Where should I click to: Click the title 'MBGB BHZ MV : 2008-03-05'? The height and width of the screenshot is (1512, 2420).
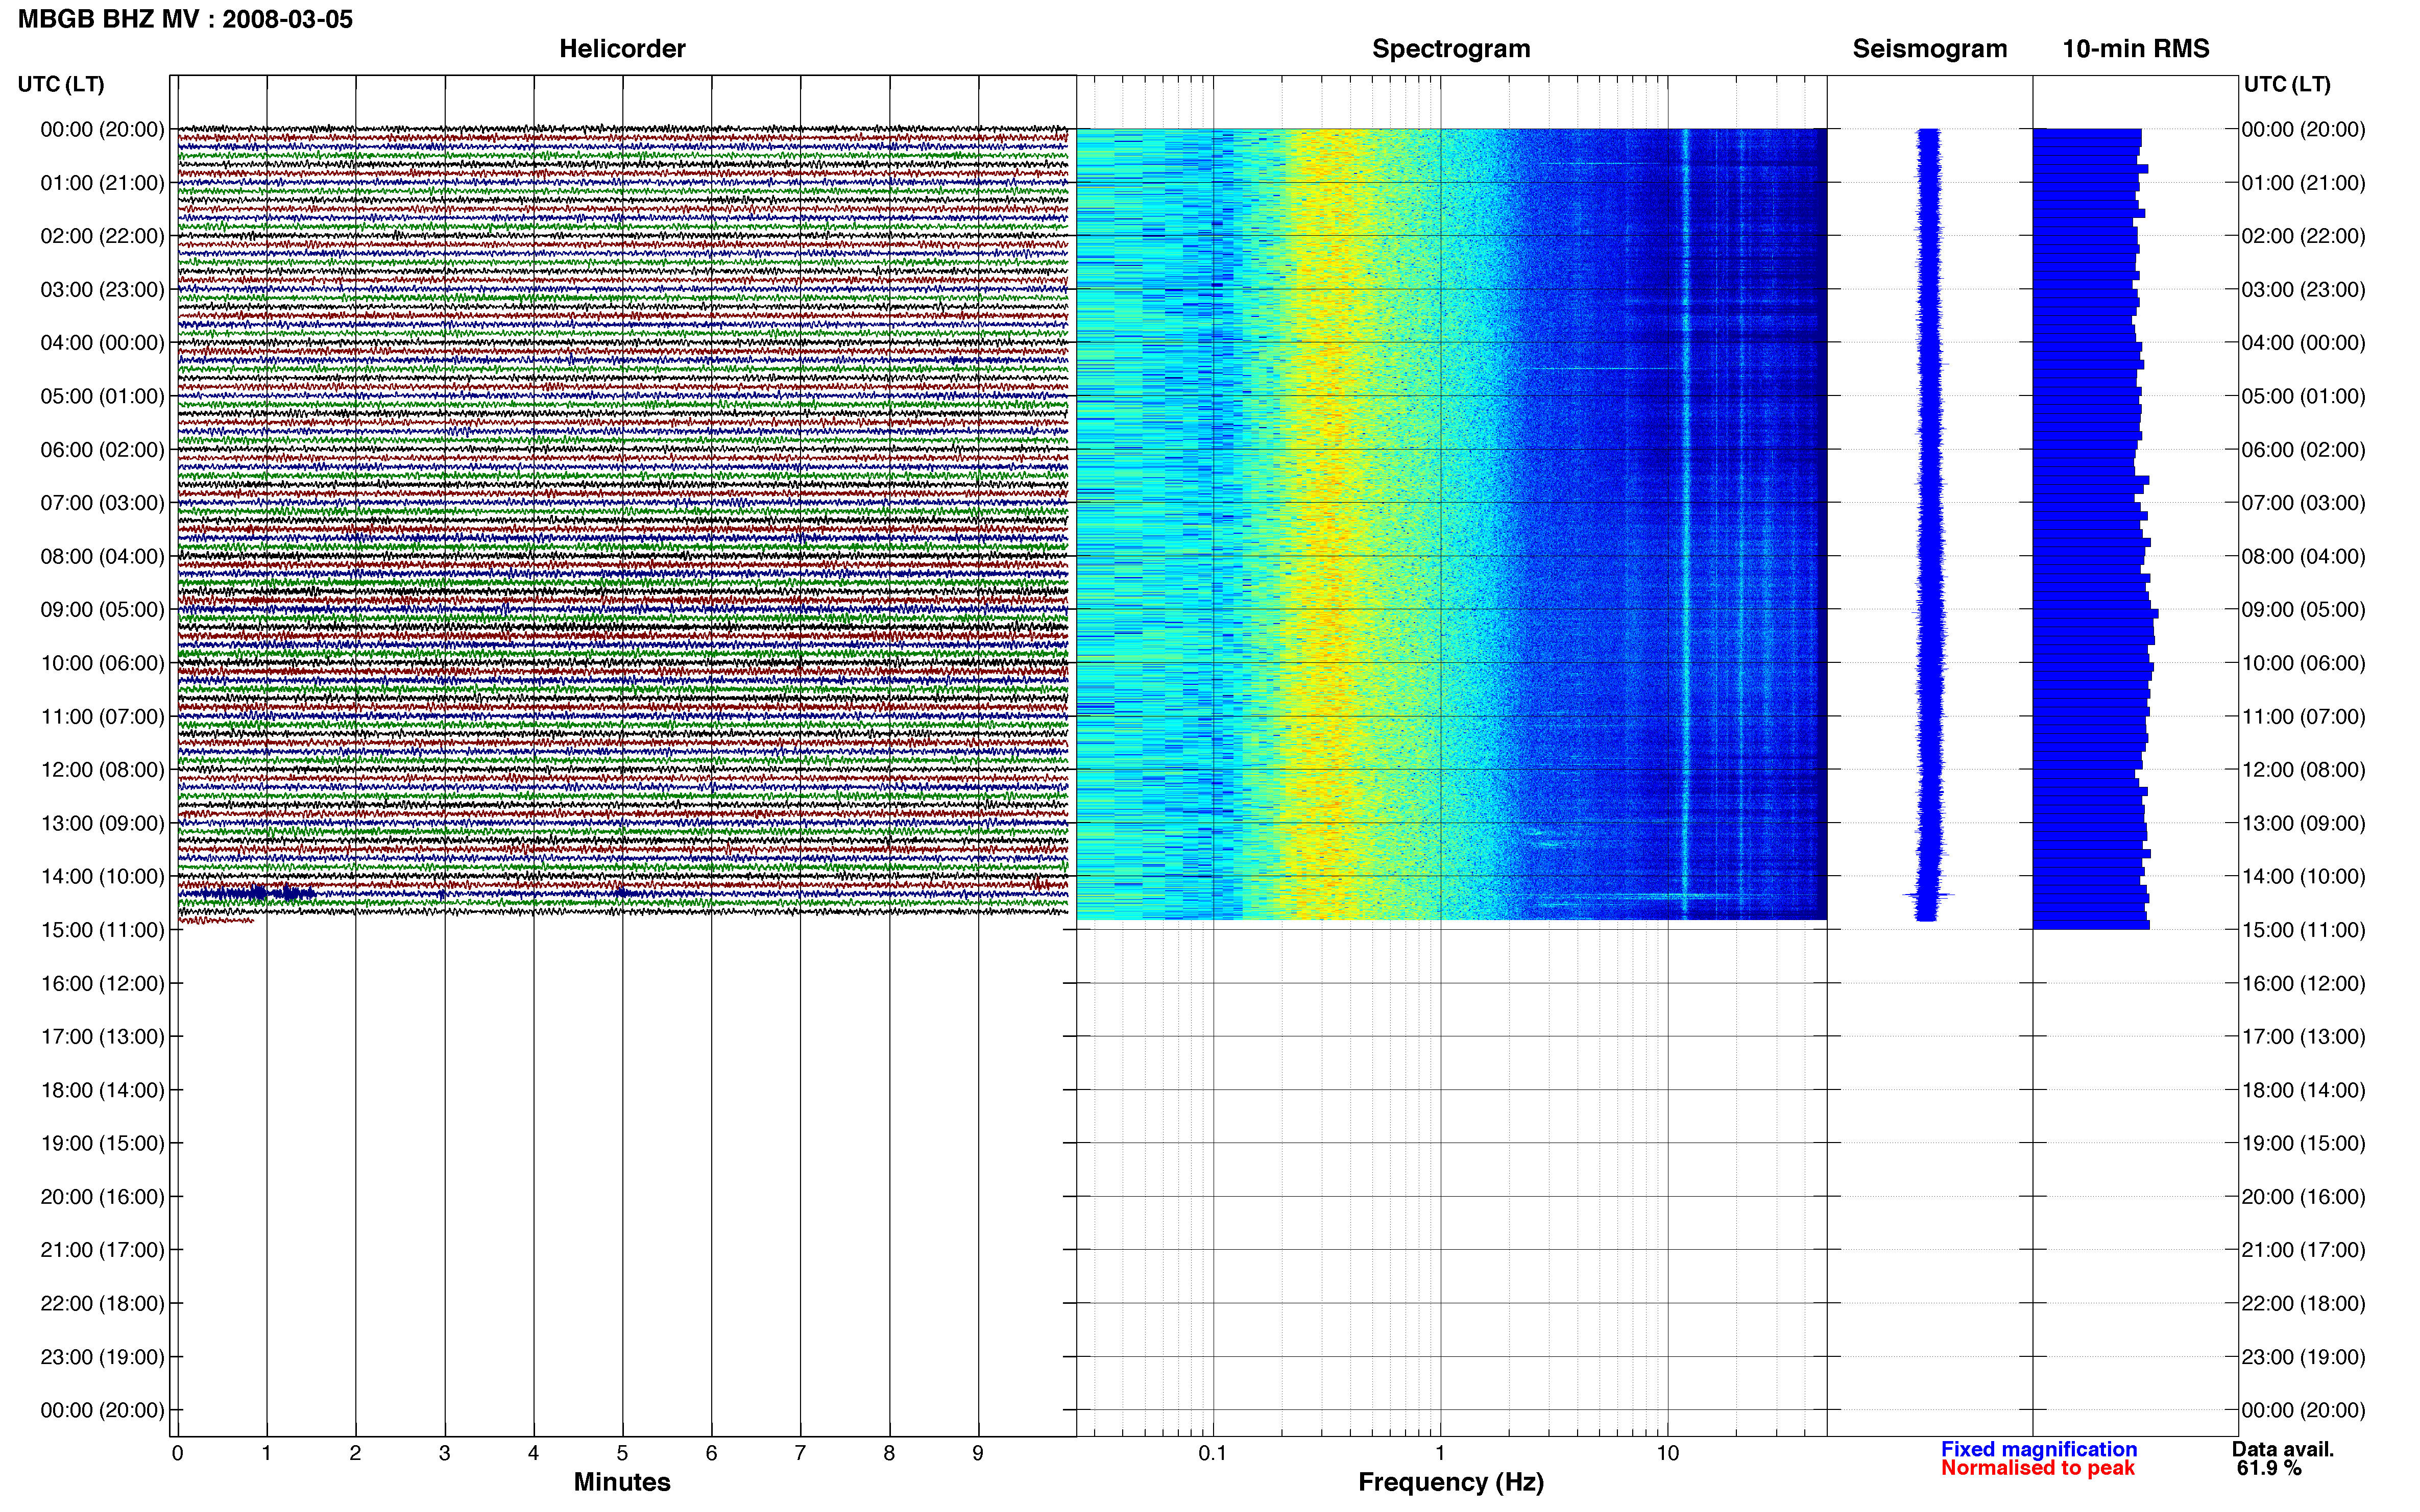(185, 19)
